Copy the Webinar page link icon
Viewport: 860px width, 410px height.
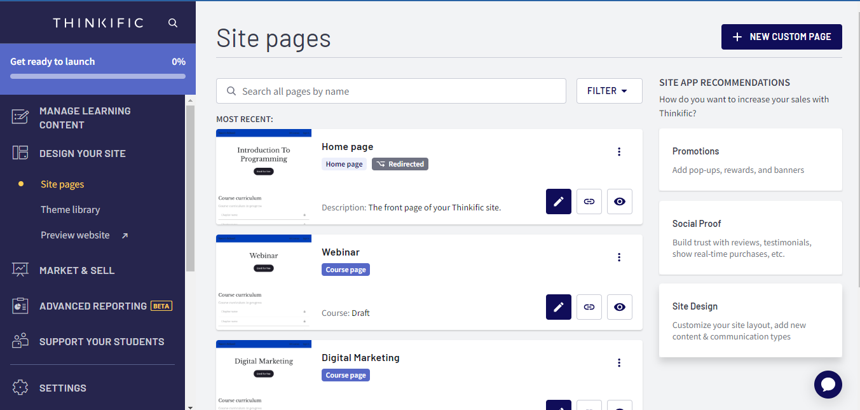[589, 307]
